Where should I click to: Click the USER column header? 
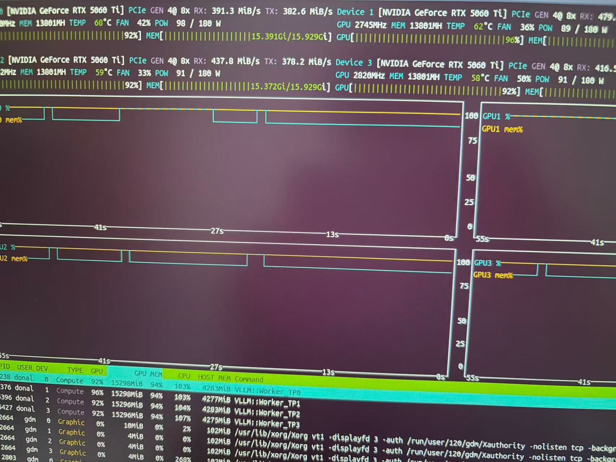[25, 367]
